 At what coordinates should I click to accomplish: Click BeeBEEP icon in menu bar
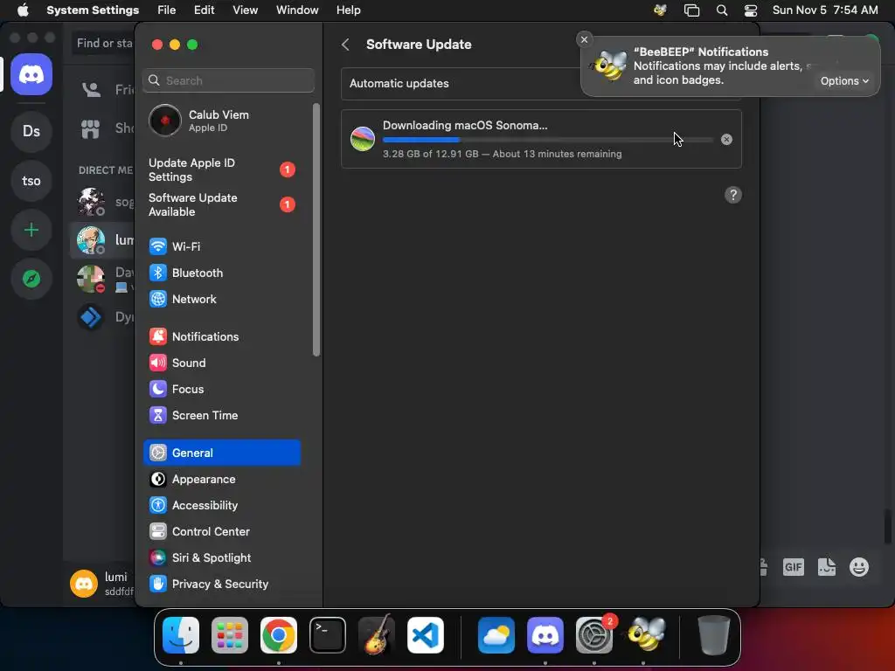point(661,10)
